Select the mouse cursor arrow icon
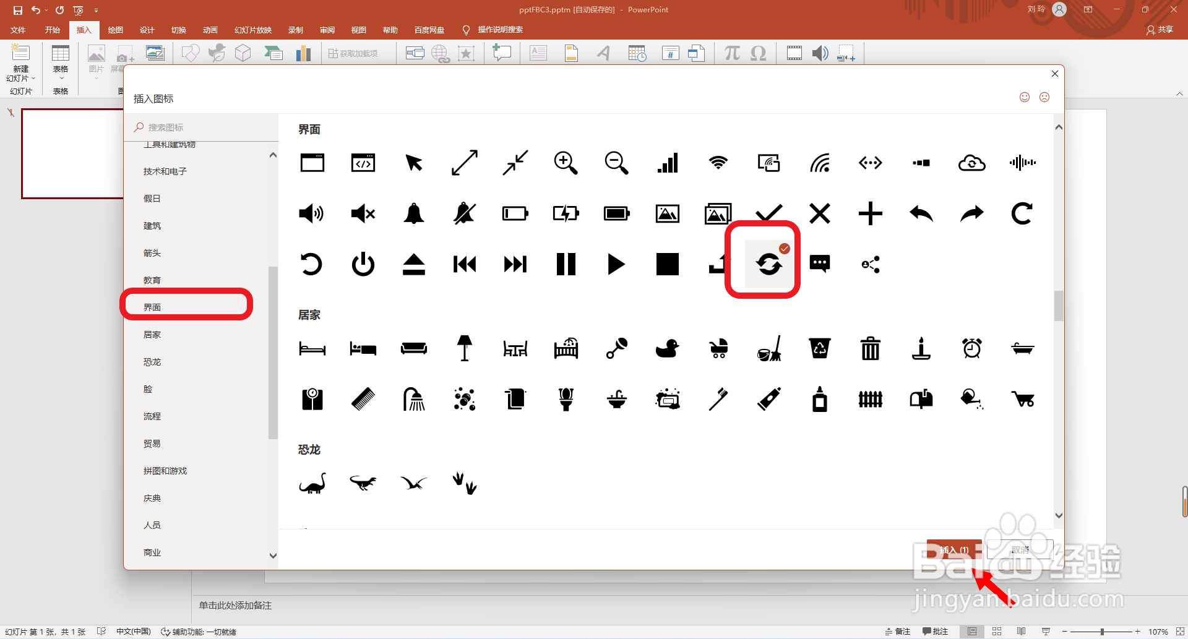The height and width of the screenshot is (639, 1188). (x=414, y=163)
